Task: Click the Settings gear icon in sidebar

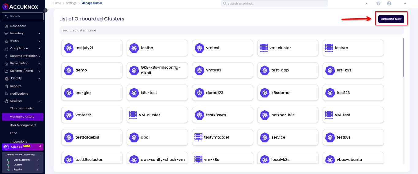Action: (6, 101)
